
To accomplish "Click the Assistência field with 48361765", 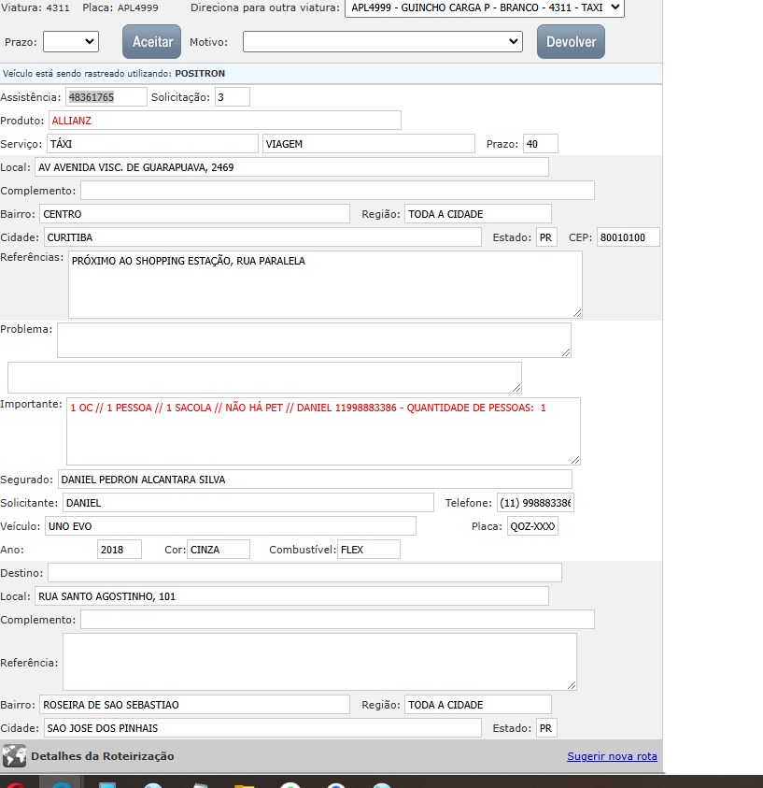I will (x=106, y=97).
